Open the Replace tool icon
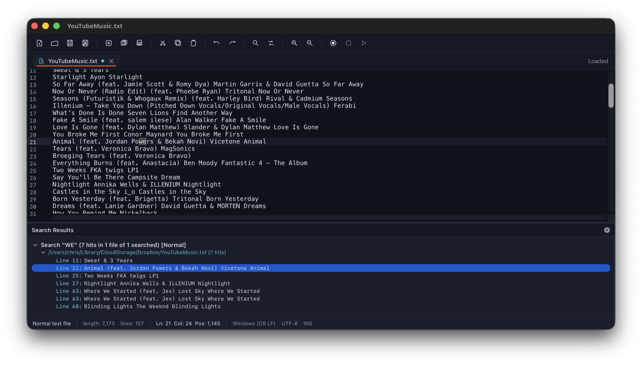 coord(271,43)
